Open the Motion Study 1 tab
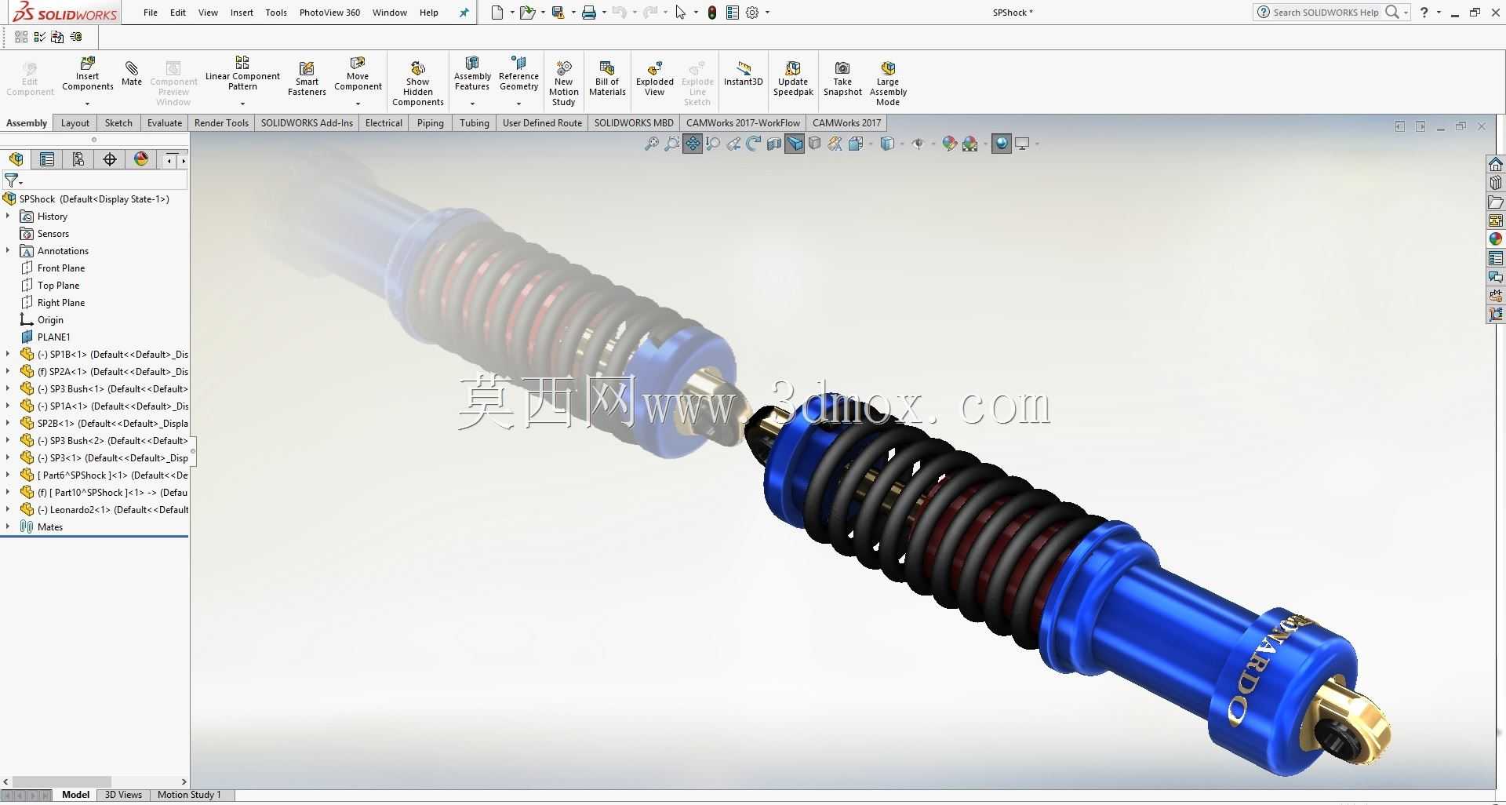The height and width of the screenshot is (805, 1506). [x=189, y=795]
